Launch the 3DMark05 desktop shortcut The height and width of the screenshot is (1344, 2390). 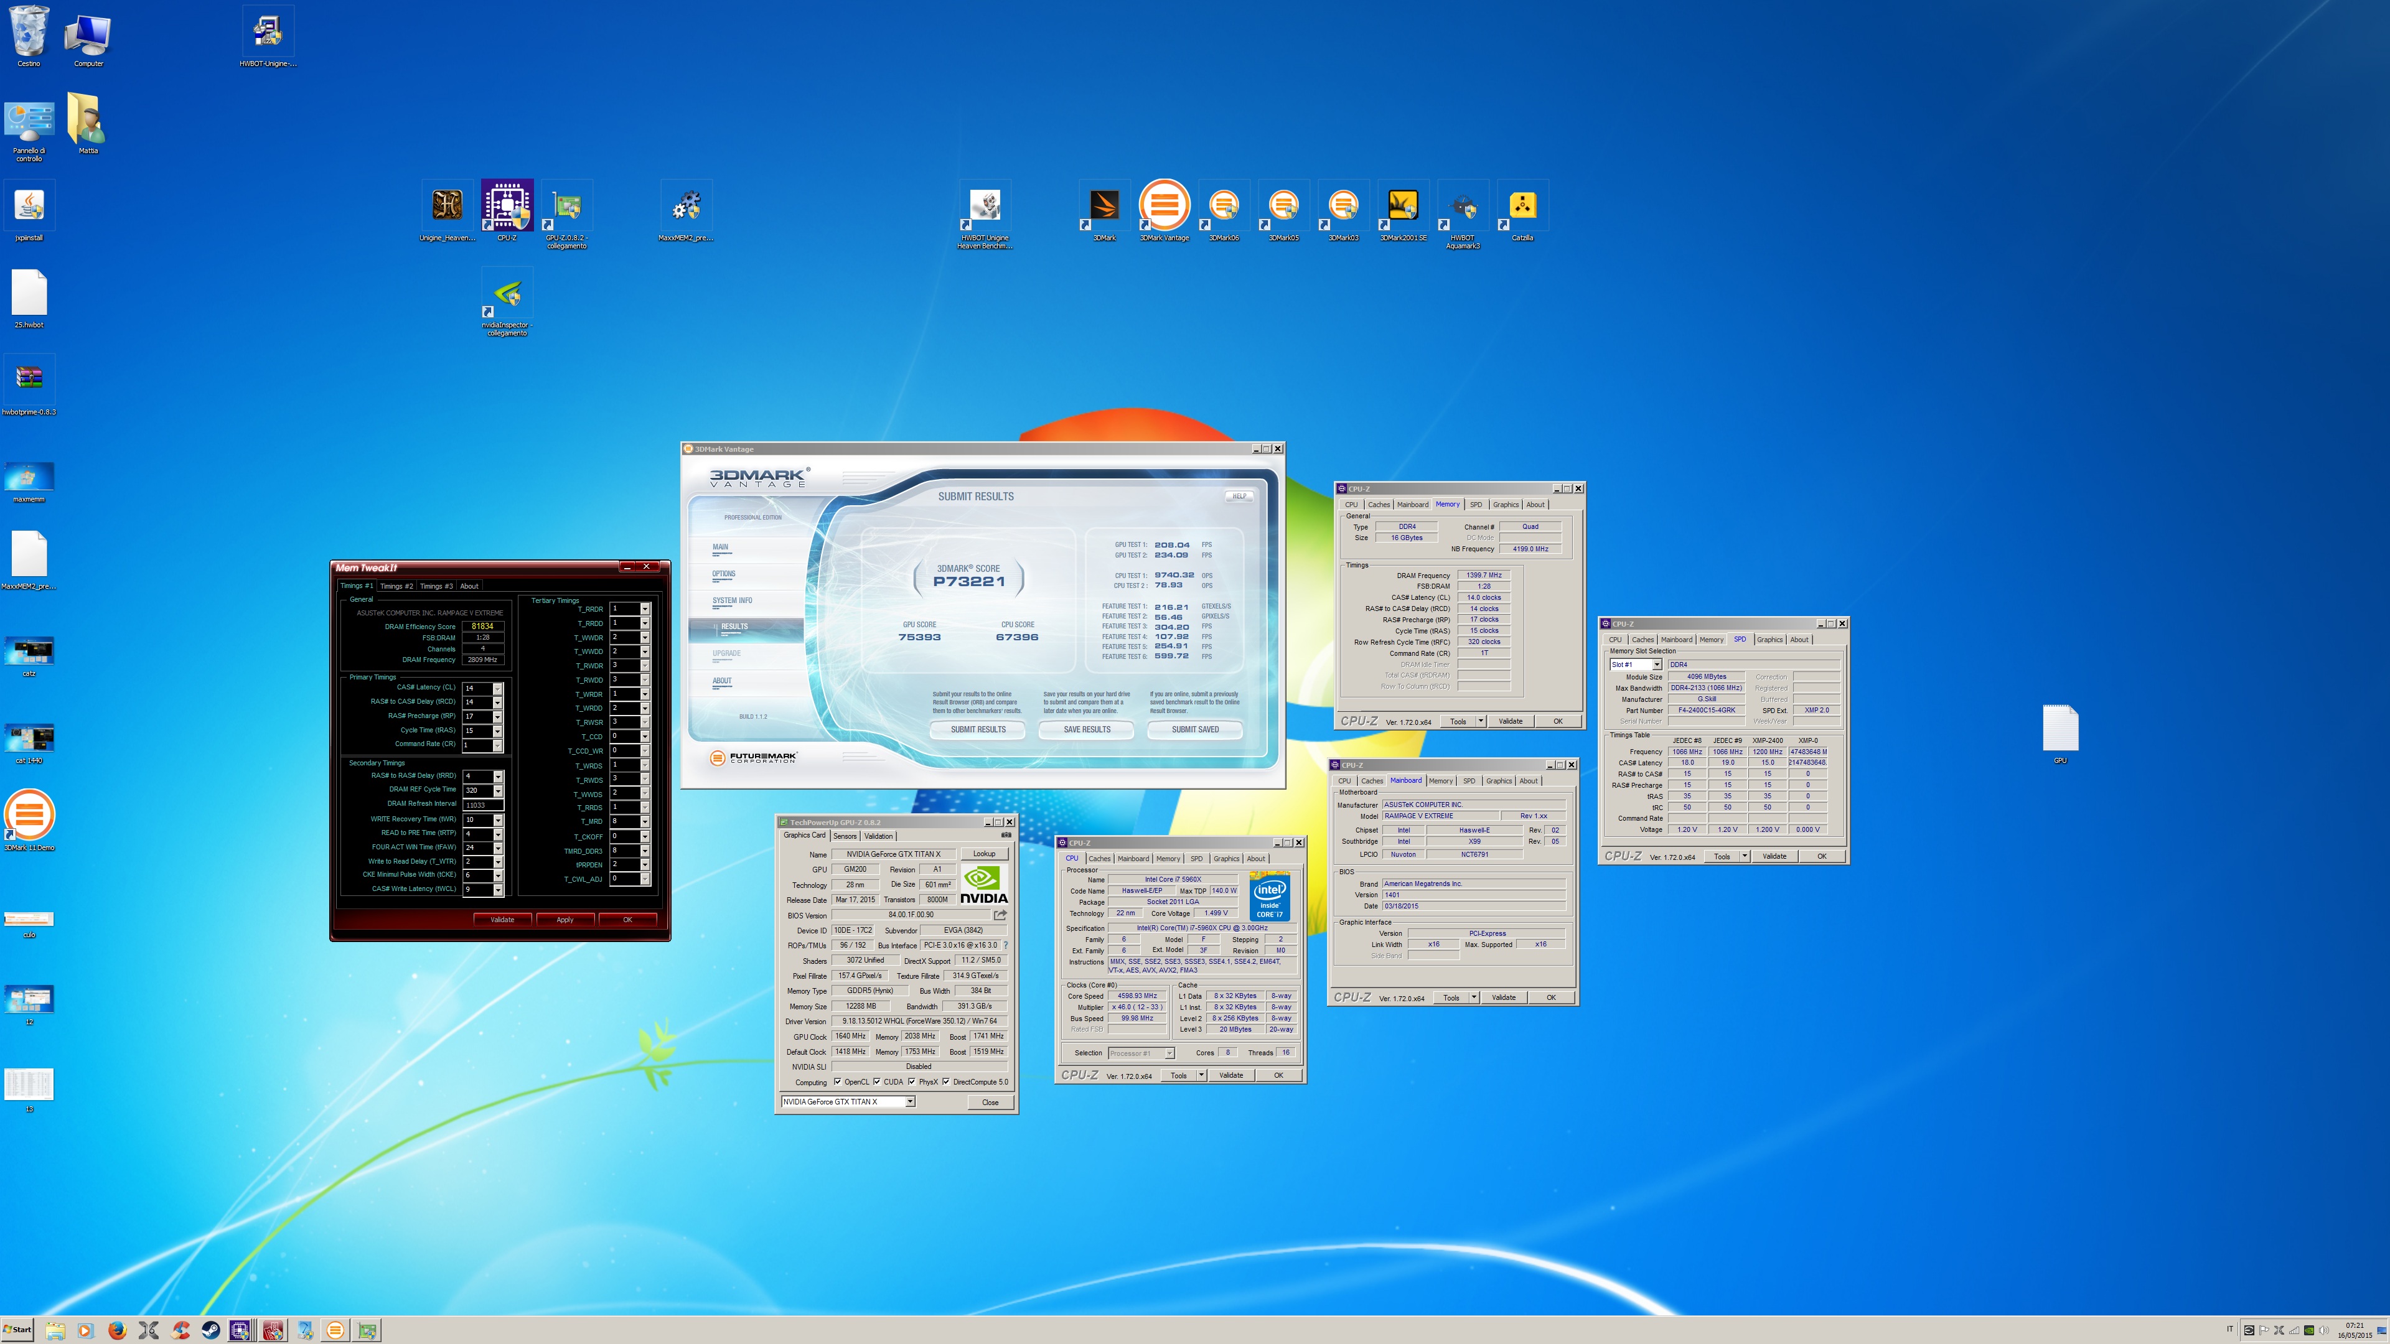click(x=1283, y=210)
